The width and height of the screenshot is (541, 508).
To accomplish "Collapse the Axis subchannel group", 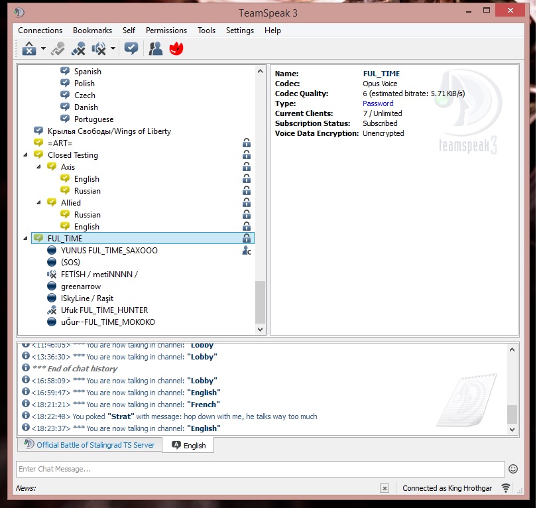I will [x=38, y=166].
